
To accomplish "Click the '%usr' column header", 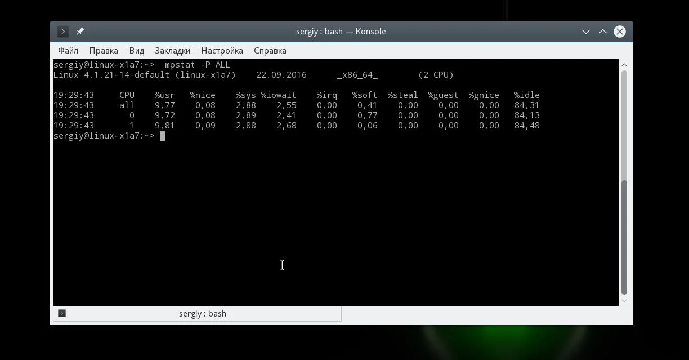I will pyautogui.click(x=165, y=95).
